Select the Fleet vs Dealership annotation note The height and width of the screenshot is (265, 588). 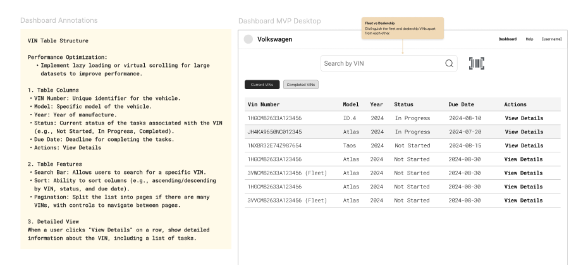pyautogui.click(x=402, y=28)
